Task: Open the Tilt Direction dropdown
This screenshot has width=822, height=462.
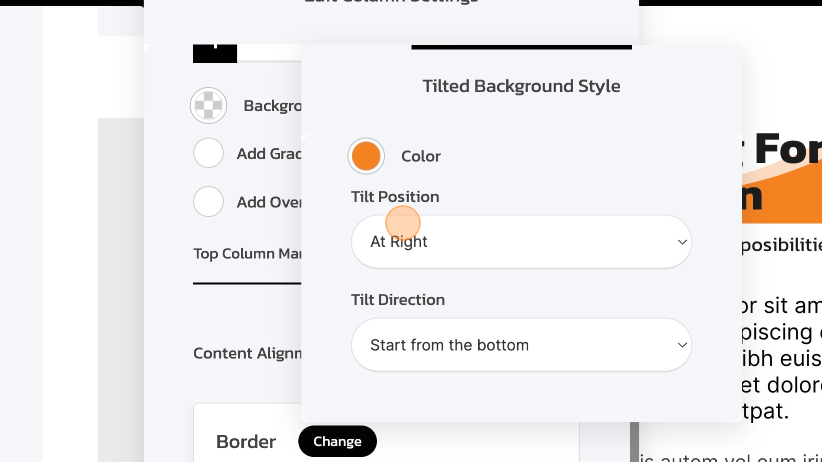Action: click(x=521, y=344)
